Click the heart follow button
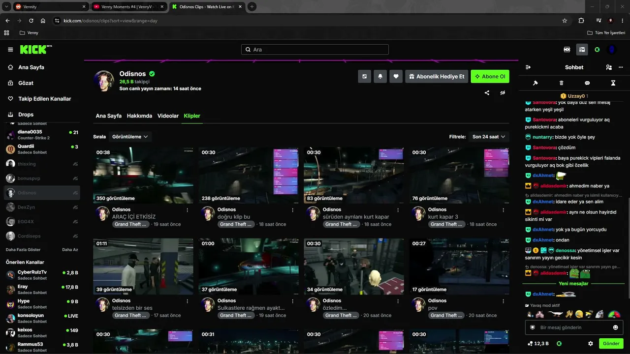 point(396,77)
